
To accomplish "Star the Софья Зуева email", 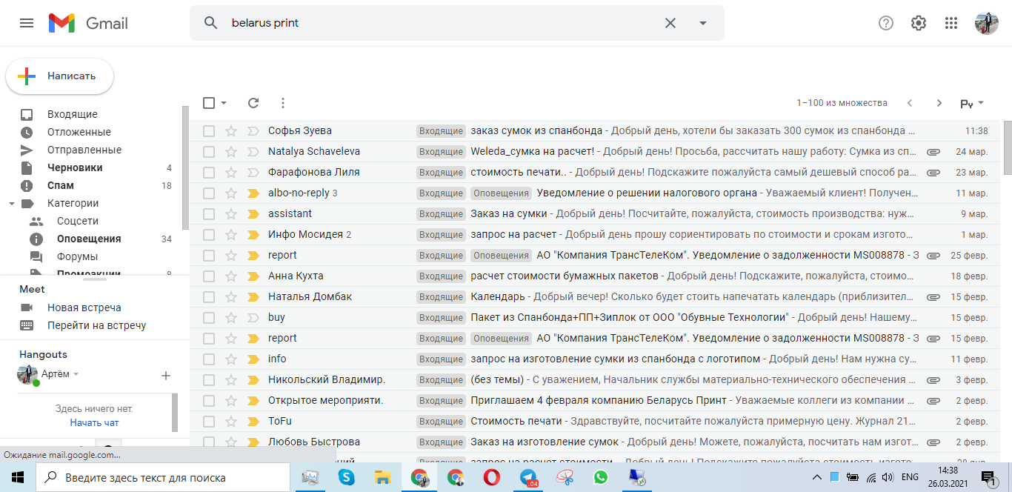I will tap(231, 131).
